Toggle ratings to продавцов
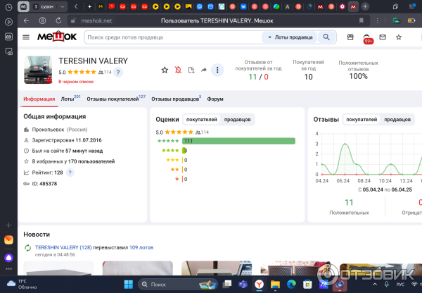The height and width of the screenshot is (293, 422). click(238, 120)
